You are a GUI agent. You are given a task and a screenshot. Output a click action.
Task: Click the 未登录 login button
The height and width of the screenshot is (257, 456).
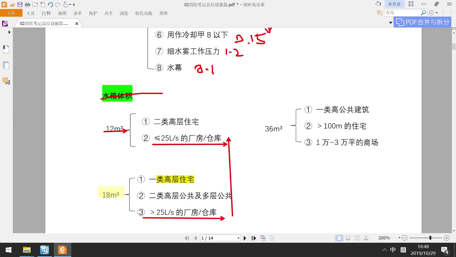click(x=394, y=4)
